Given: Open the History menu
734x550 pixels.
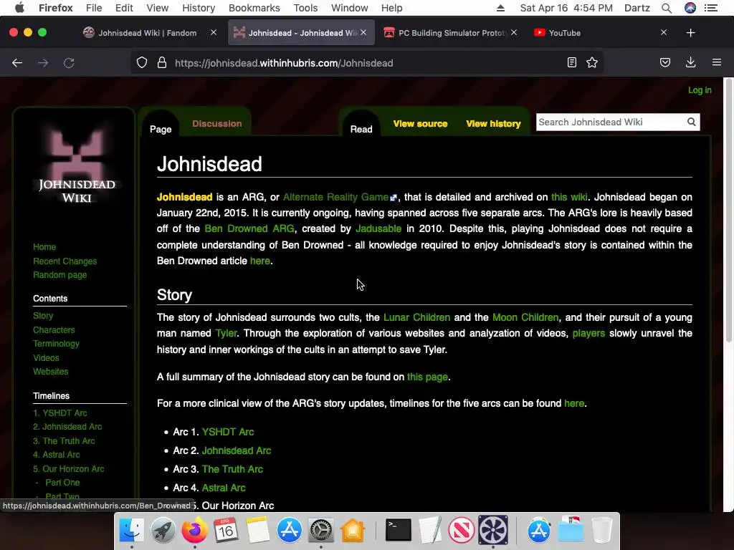Looking at the screenshot, I should click(199, 8).
